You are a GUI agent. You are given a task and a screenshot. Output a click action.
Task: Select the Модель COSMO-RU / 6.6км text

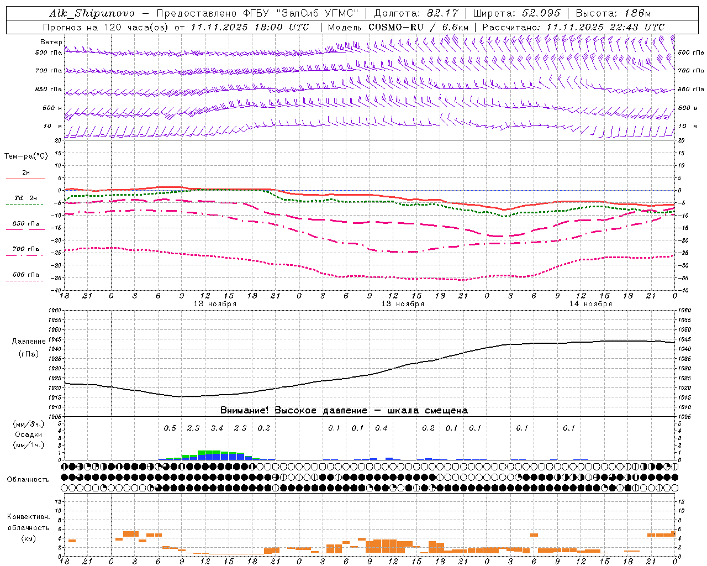[x=398, y=27]
